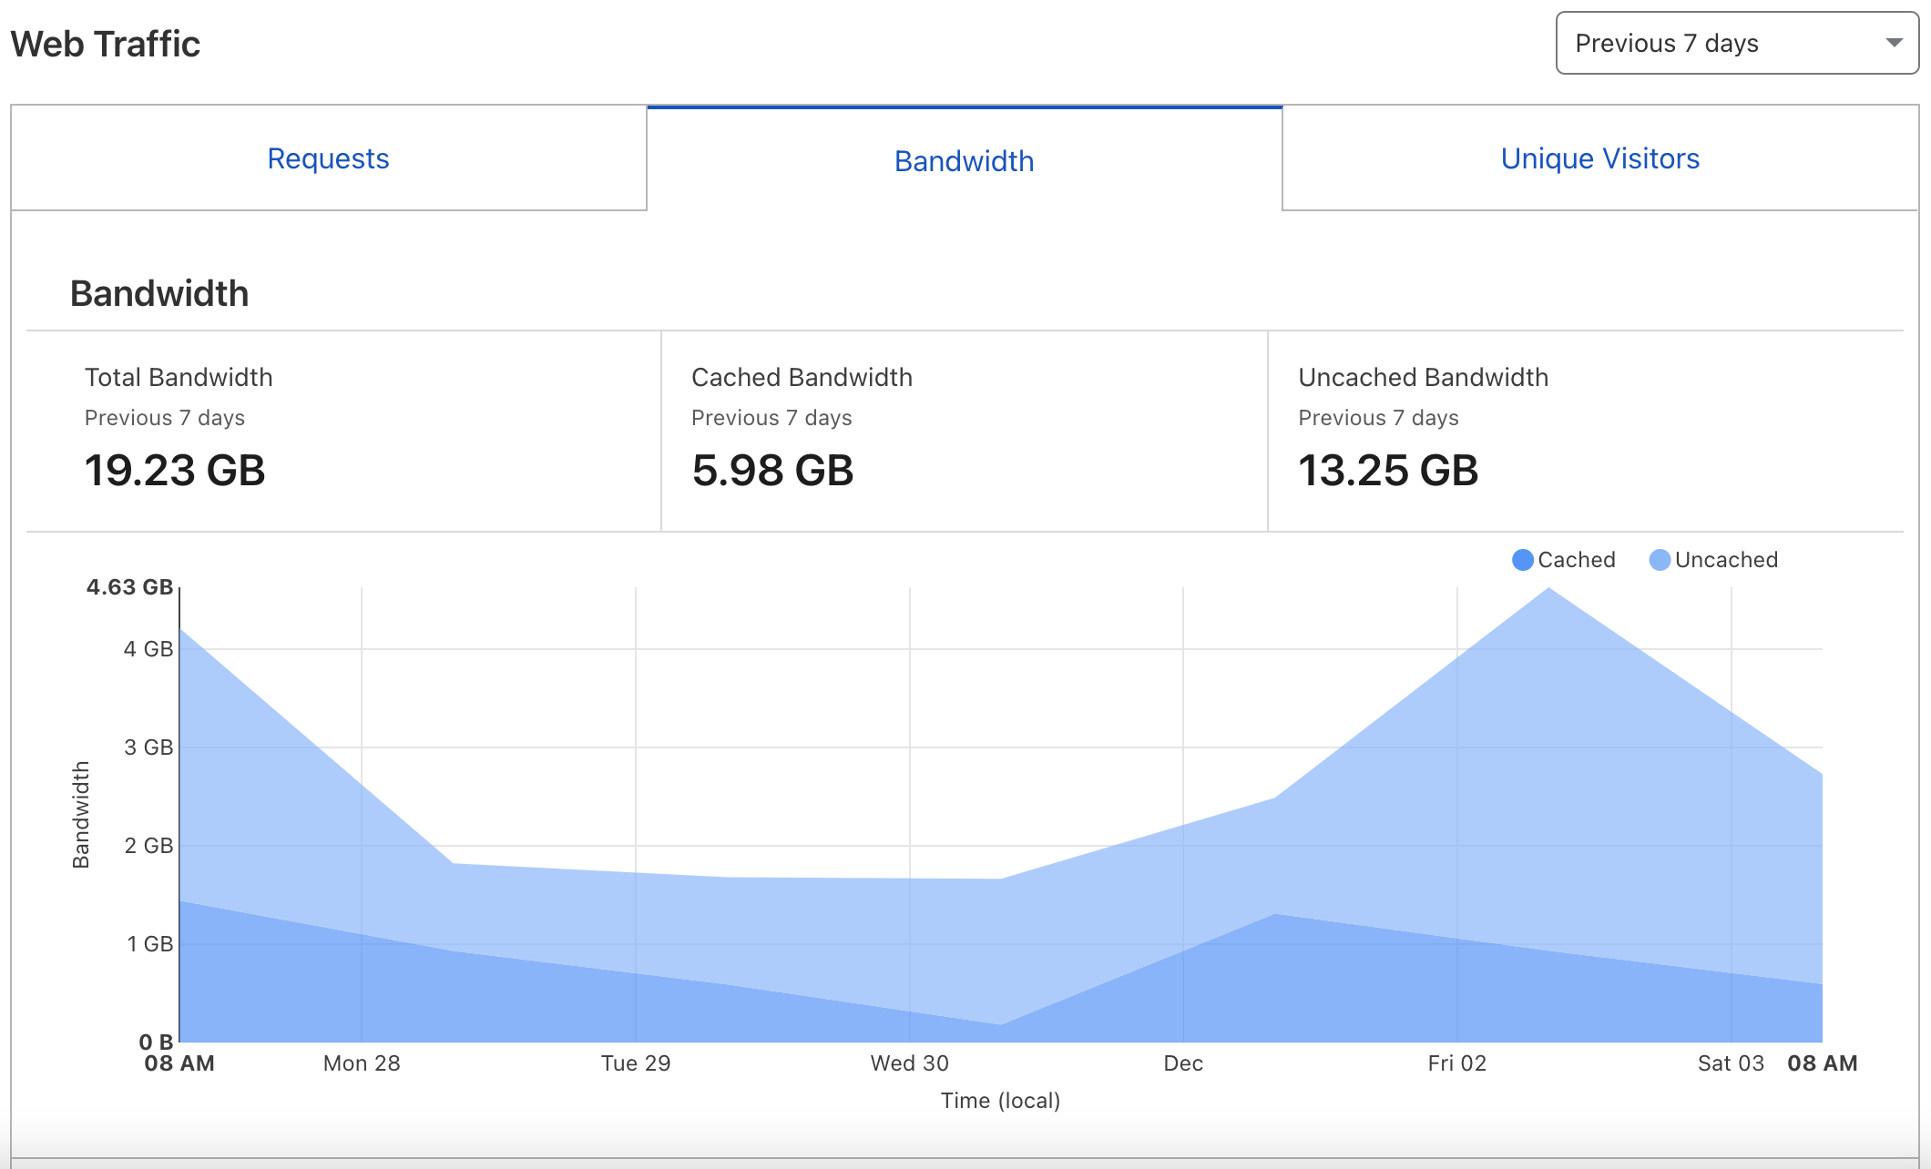Click the Tue 29 axis label

636,1063
